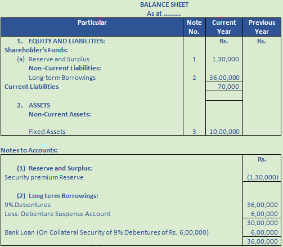Click the Non-Current Liabilities heading

(65, 68)
